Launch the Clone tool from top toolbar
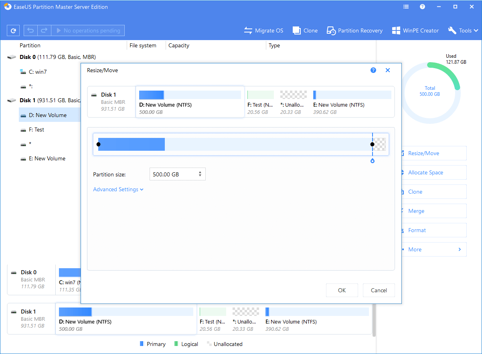Image resolution: width=482 pixels, height=354 pixels. (x=305, y=30)
